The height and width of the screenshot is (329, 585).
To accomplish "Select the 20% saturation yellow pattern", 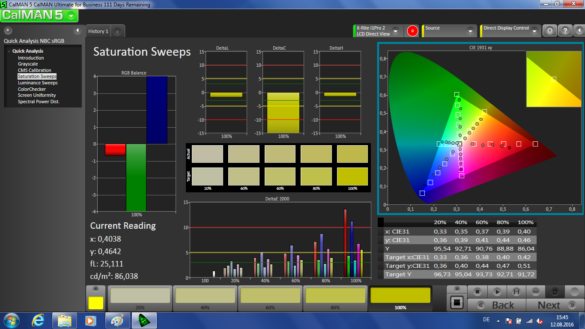I will point(140,299).
